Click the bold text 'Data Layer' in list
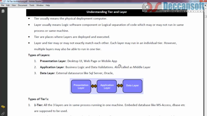This screenshot has height=116, width=207. [47, 73]
